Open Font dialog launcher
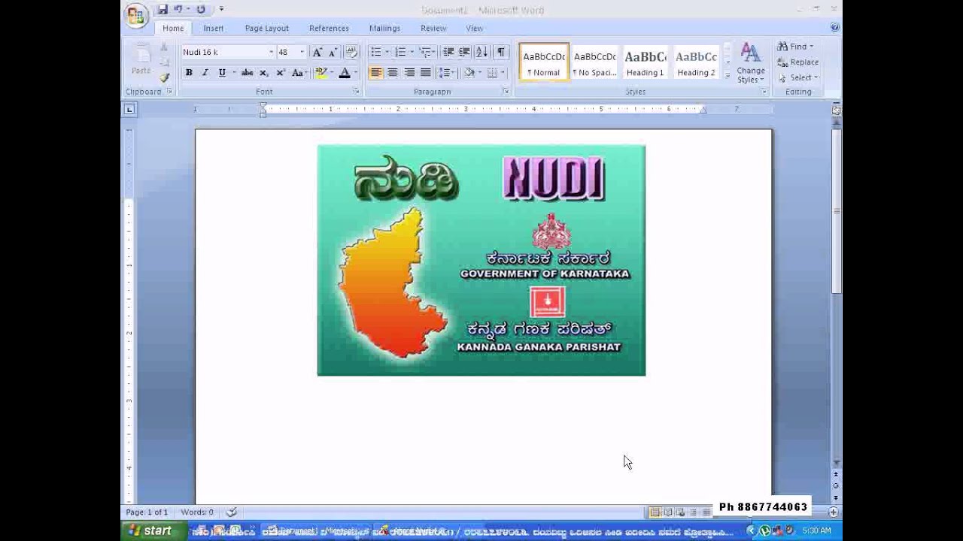963x541 pixels. point(356,92)
